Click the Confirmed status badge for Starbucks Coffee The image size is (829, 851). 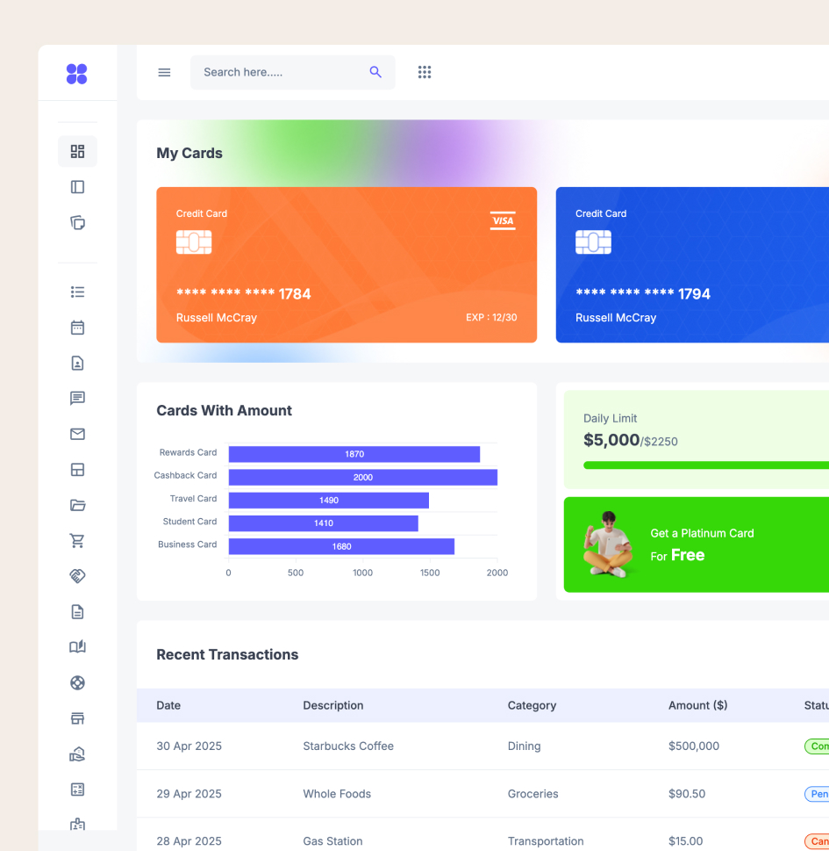819,746
